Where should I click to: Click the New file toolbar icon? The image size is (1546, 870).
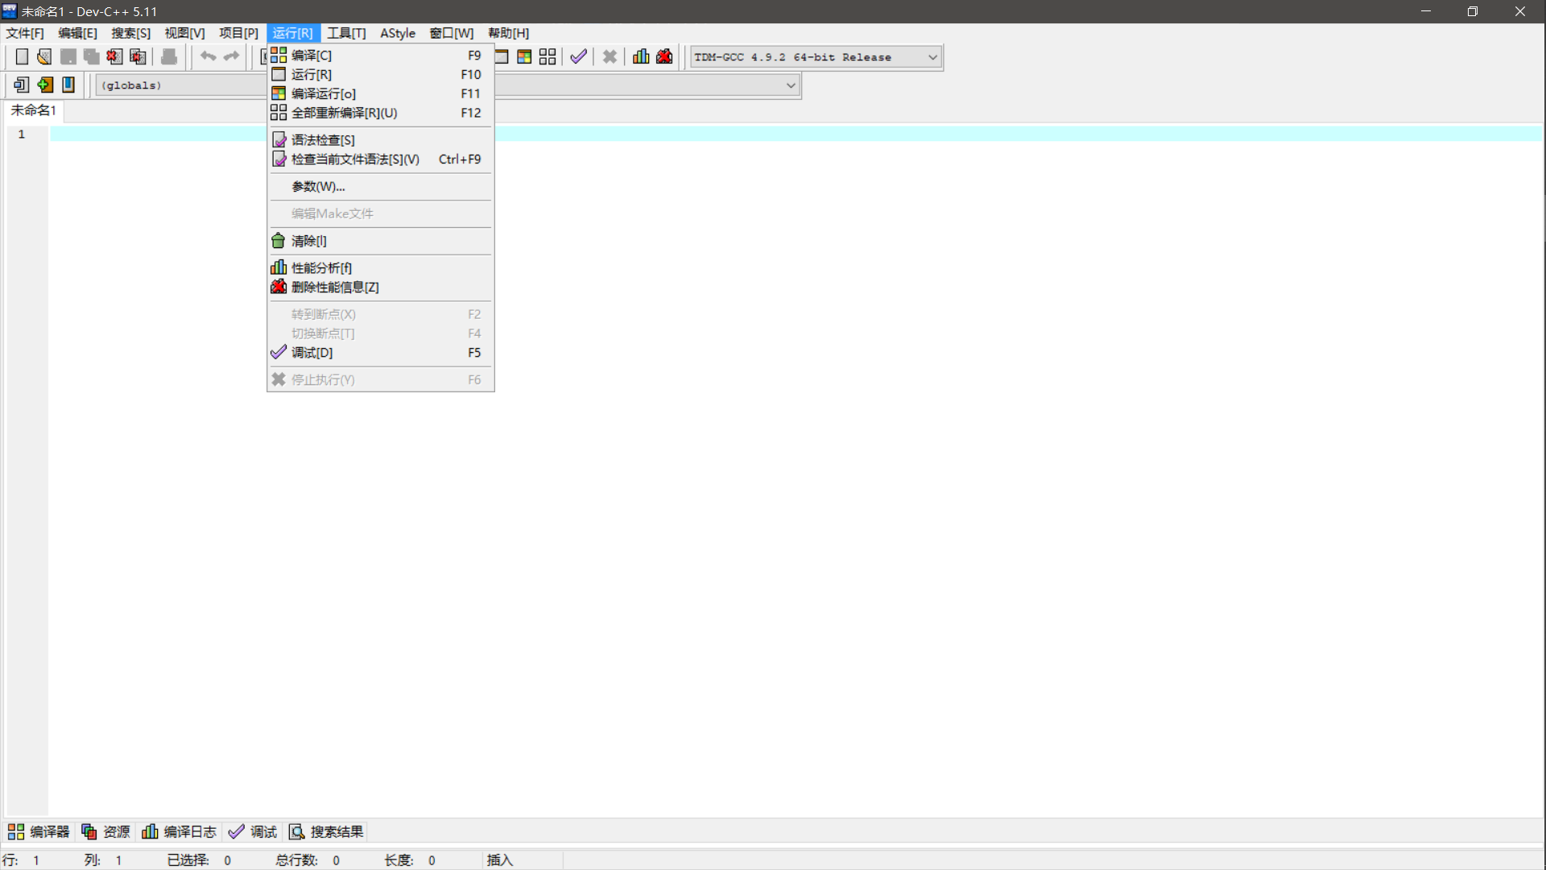22,56
